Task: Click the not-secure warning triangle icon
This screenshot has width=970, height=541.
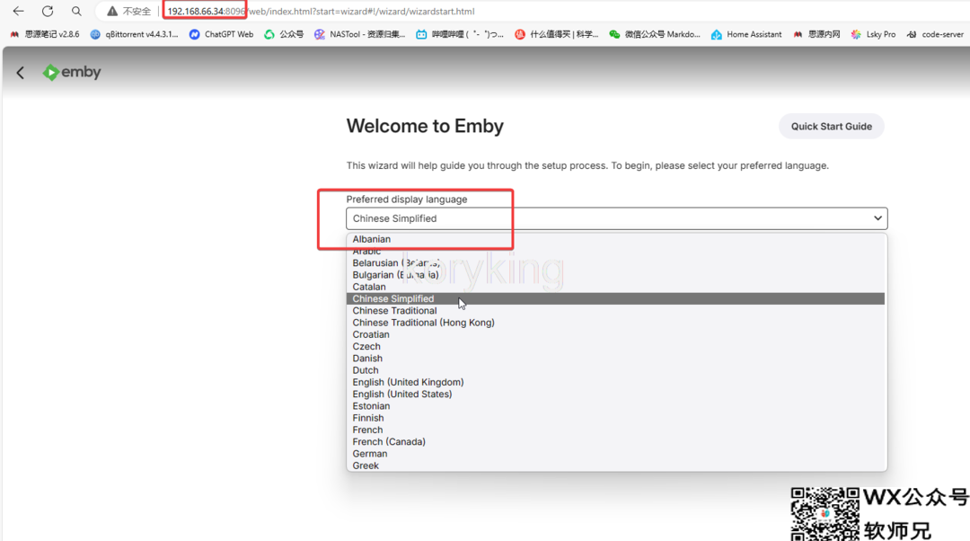Action: tap(112, 11)
